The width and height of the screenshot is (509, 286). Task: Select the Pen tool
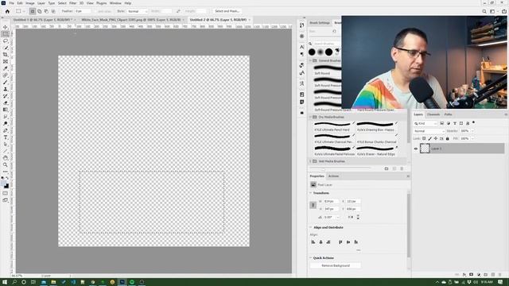coord(6,130)
